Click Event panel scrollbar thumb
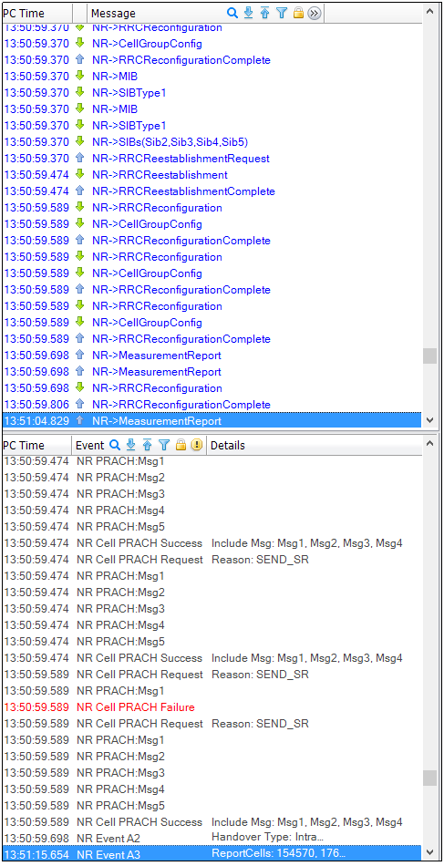 429,778
